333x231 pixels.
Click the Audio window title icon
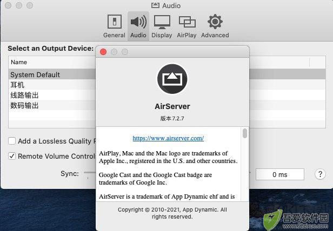155,5
